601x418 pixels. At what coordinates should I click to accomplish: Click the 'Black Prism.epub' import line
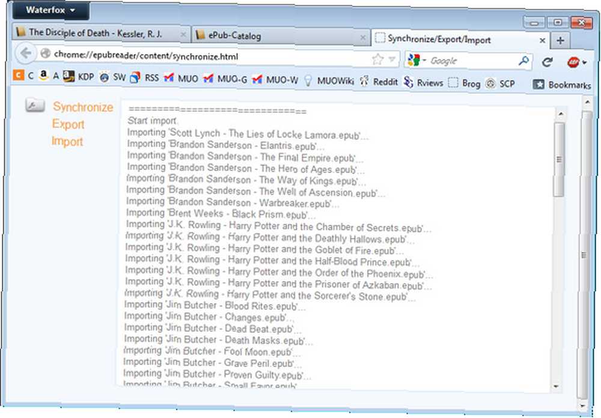tap(221, 214)
